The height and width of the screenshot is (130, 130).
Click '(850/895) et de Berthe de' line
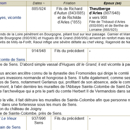point(109,26)
